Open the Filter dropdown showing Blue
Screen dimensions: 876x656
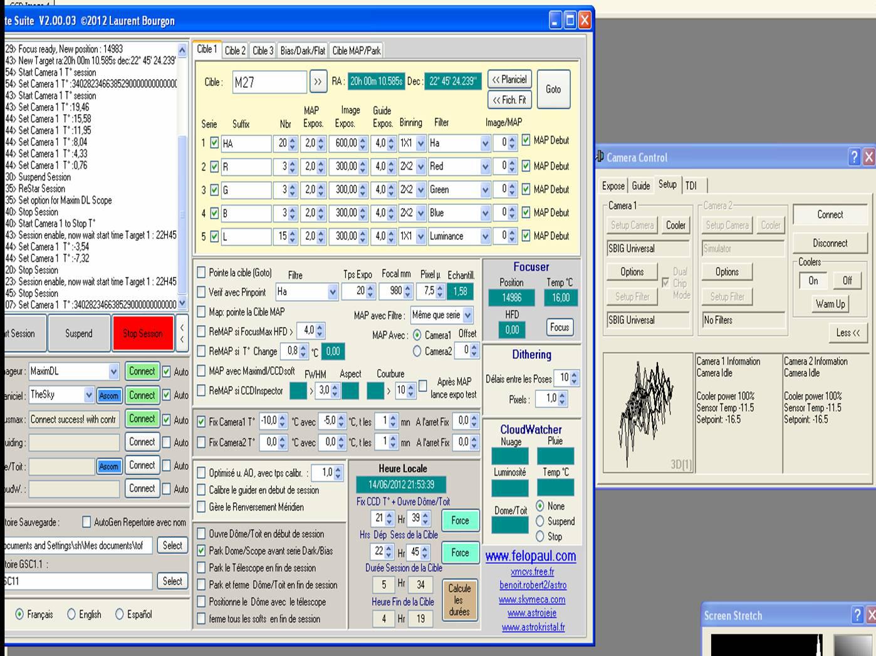tap(485, 214)
